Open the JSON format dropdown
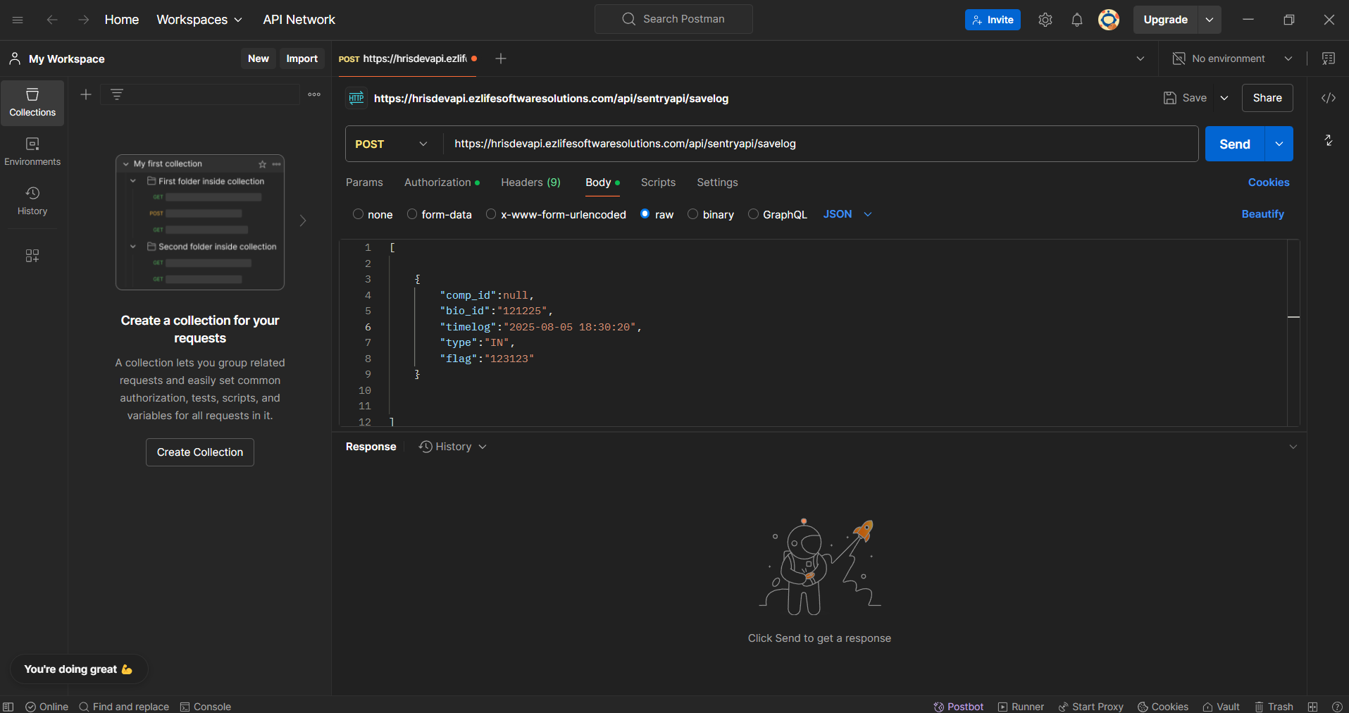The height and width of the screenshot is (713, 1349). (847, 214)
